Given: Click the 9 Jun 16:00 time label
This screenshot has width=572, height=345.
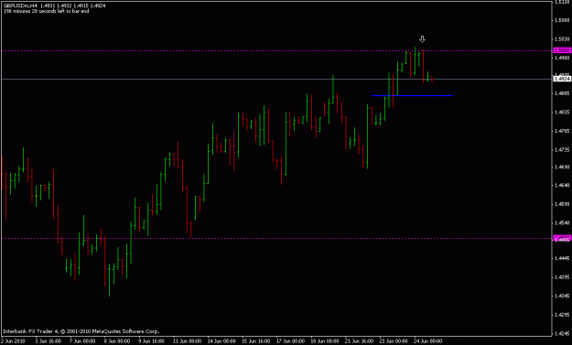Looking at the screenshot, I should 151,341.
